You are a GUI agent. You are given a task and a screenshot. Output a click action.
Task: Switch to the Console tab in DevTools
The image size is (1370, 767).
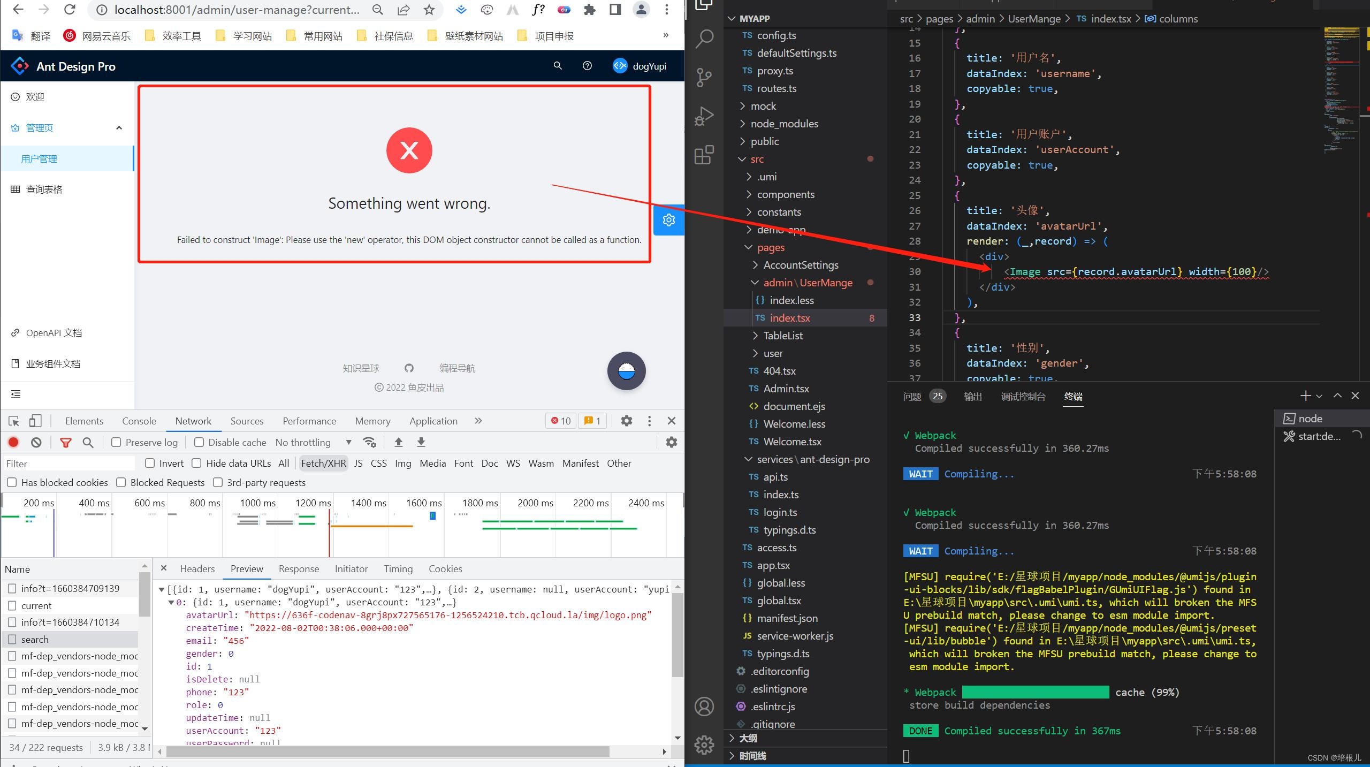[x=139, y=421]
